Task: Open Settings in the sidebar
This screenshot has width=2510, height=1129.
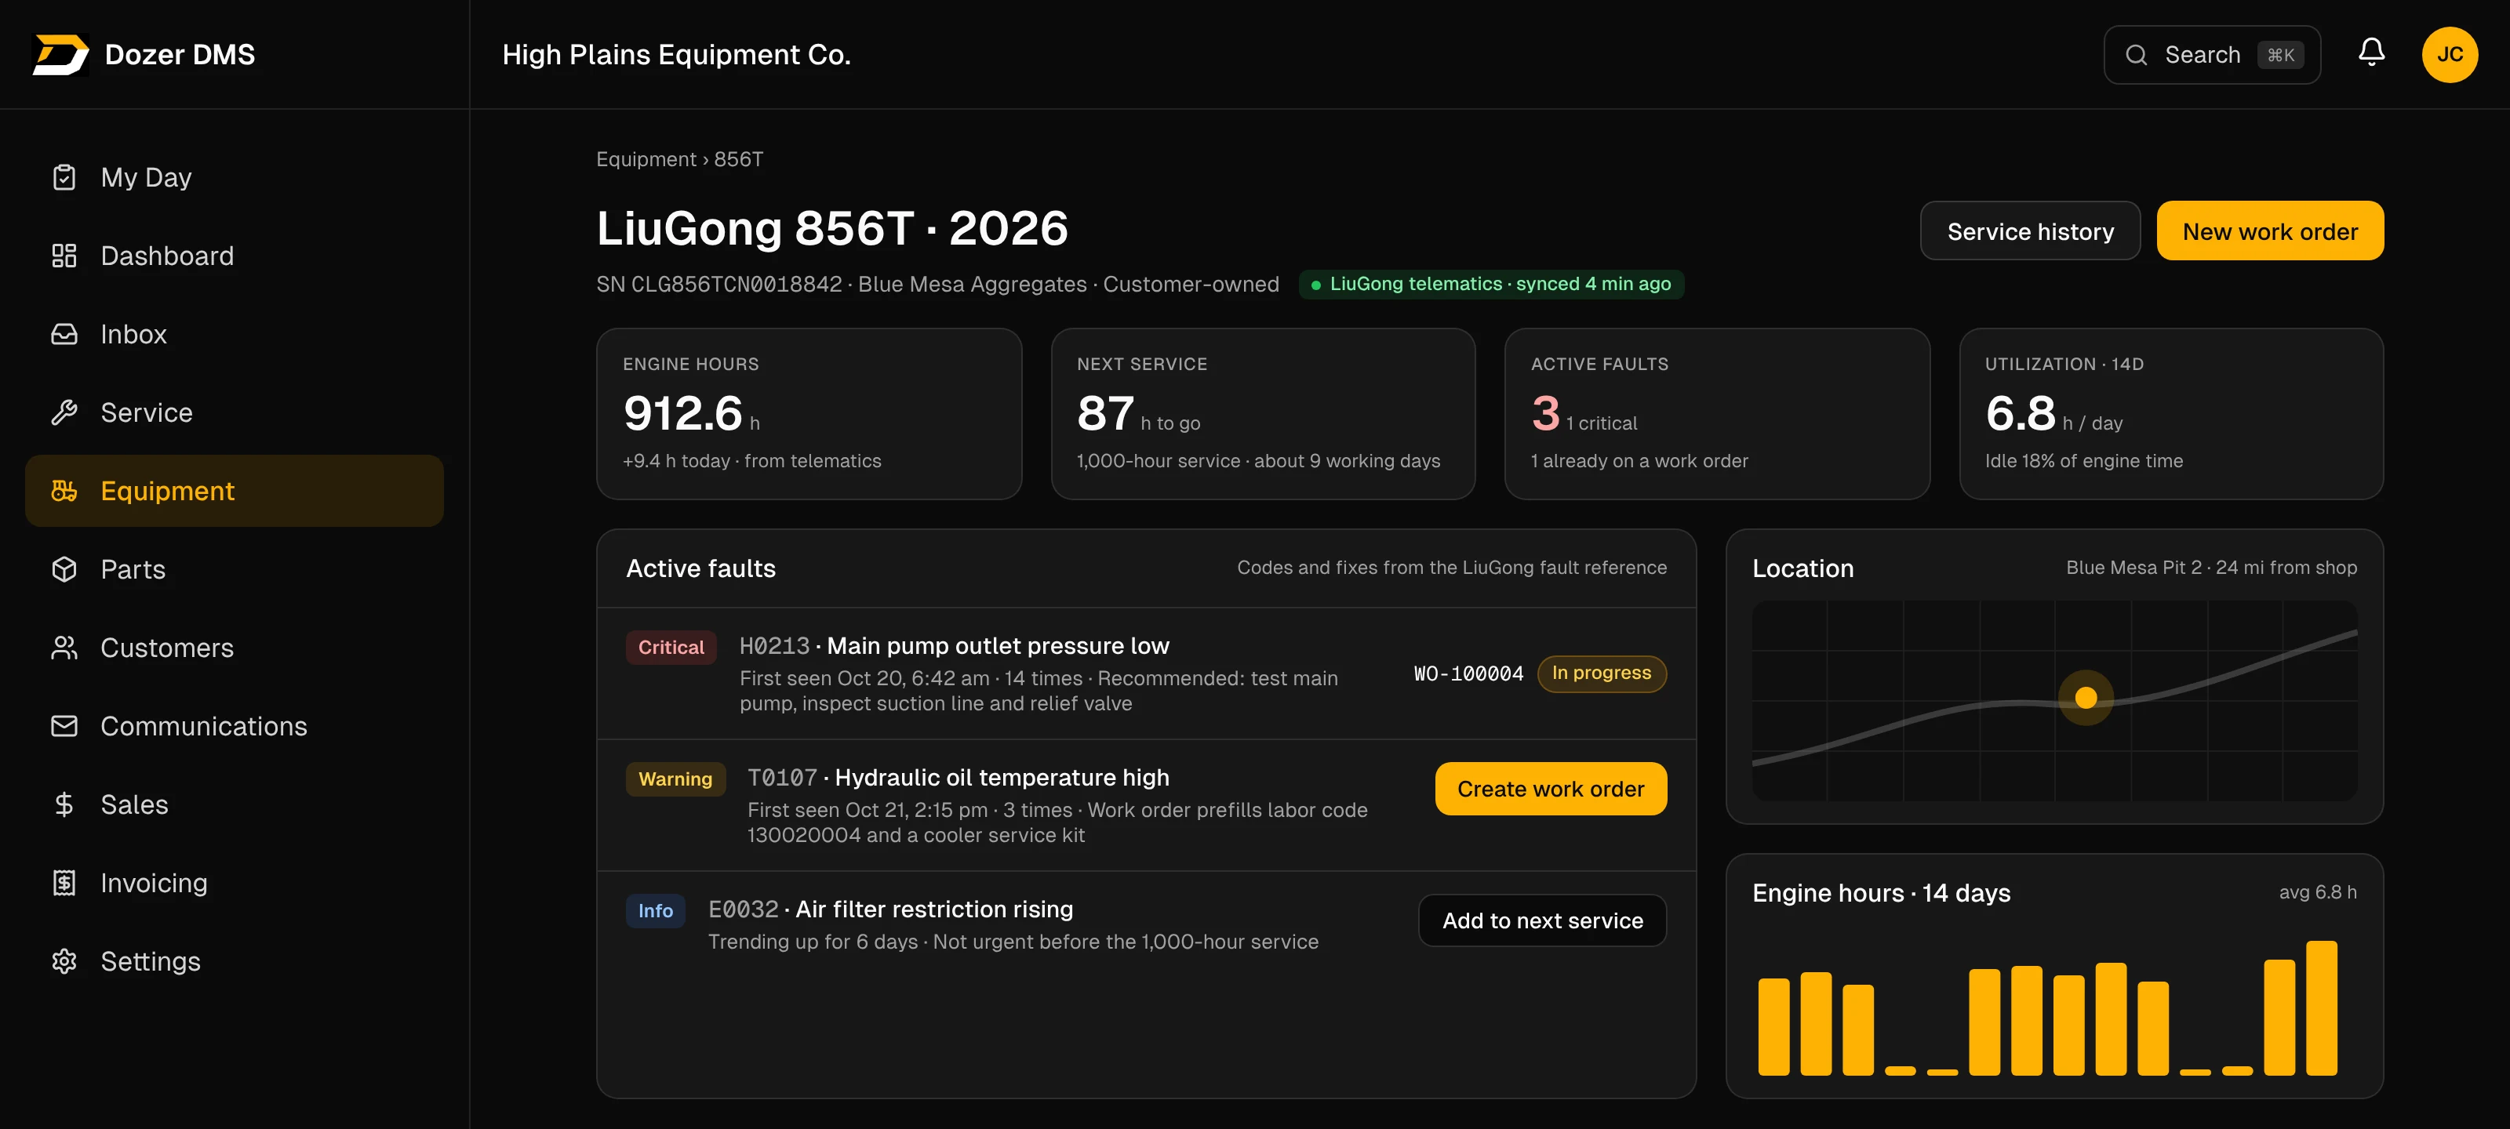Action: click(234, 961)
